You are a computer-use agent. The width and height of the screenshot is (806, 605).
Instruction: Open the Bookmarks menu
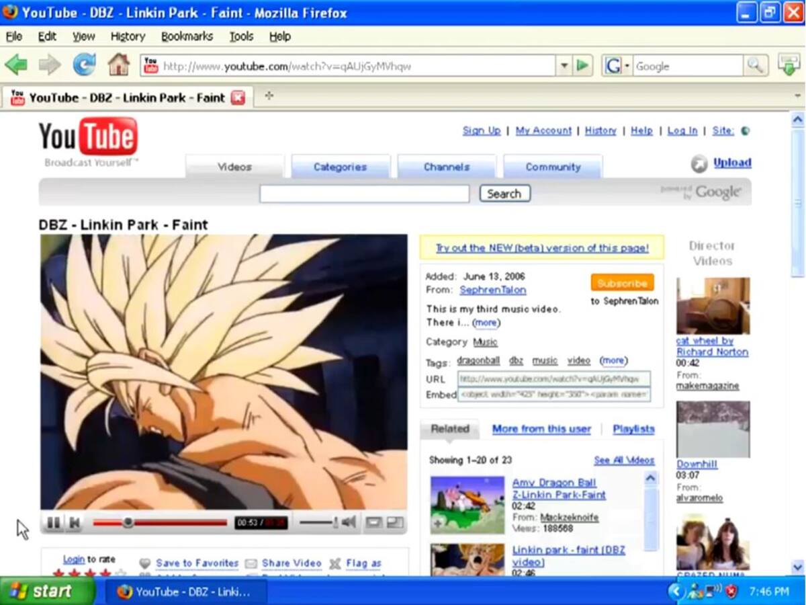[187, 36]
